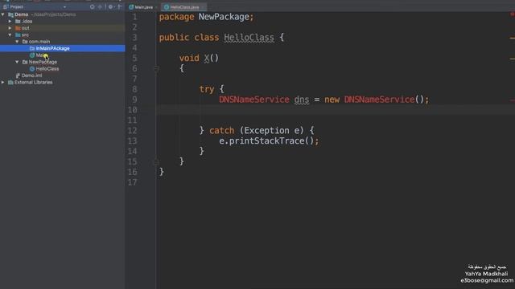The image size is (515, 289).
Task: Open the Project view dropdown
Action: 64,7
